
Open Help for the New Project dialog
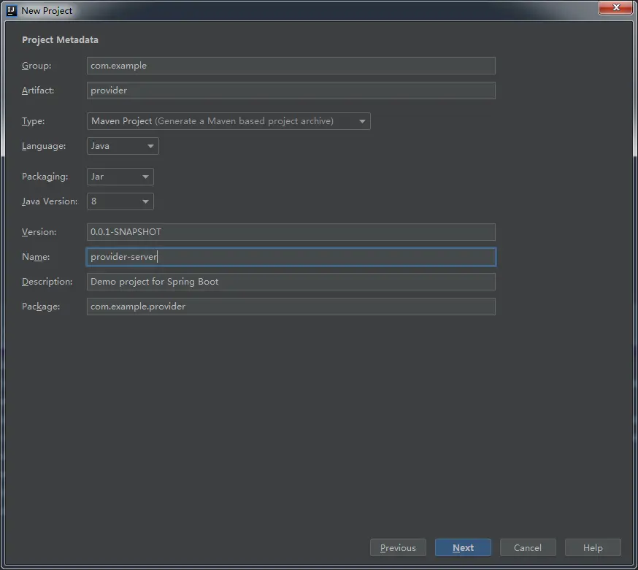[593, 547]
